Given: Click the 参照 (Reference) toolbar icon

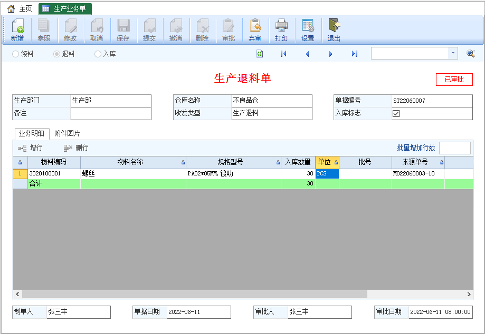Looking at the screenshot, I should (x=44, y=26).
